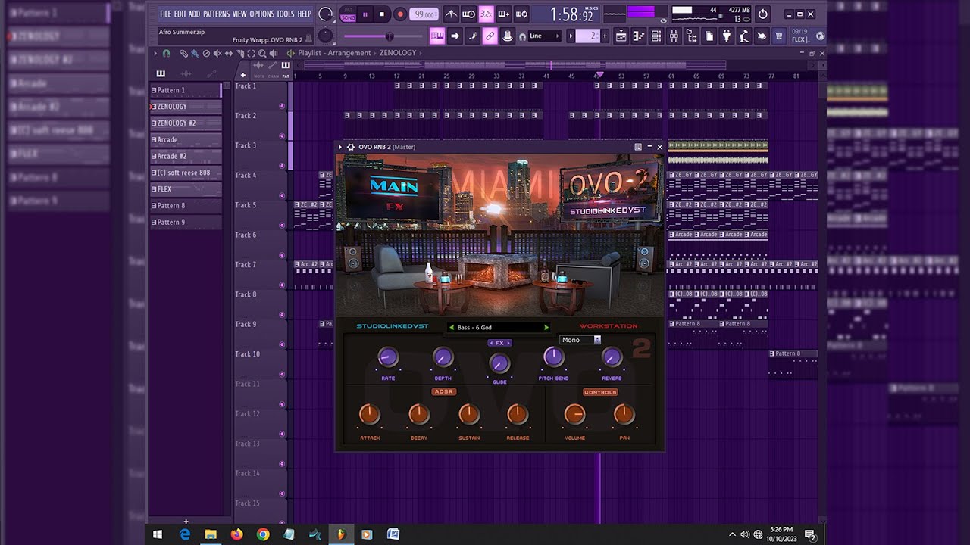Click the FX selector above the Glide knob
The width and height of the screenshot is (970, 545).
pyautogui.click(x=499, y=343)
